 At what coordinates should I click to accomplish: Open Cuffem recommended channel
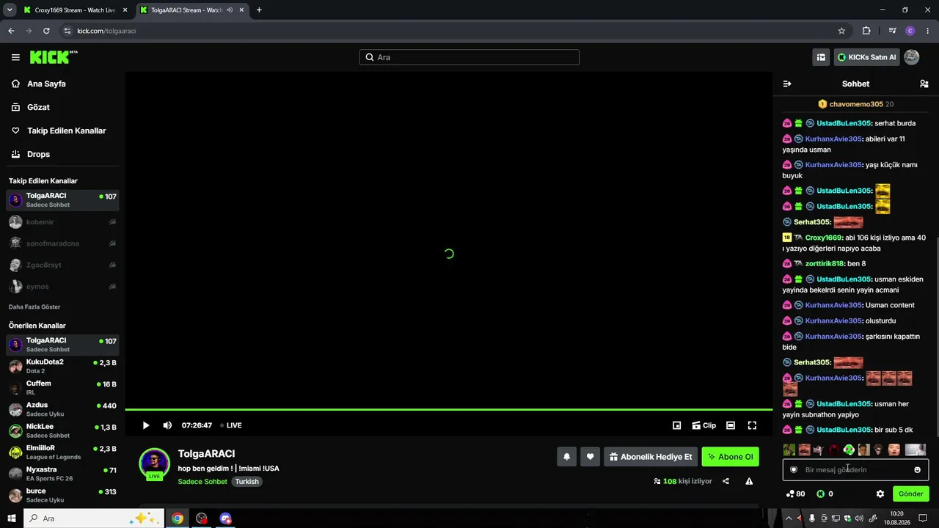point(62,388)
